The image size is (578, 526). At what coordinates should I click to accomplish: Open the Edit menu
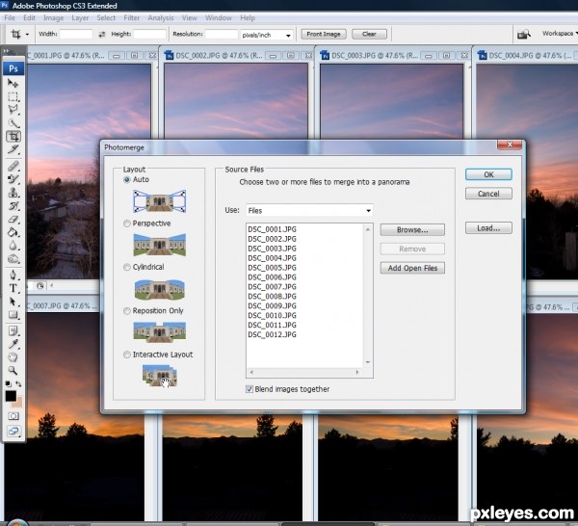[29, 17]
